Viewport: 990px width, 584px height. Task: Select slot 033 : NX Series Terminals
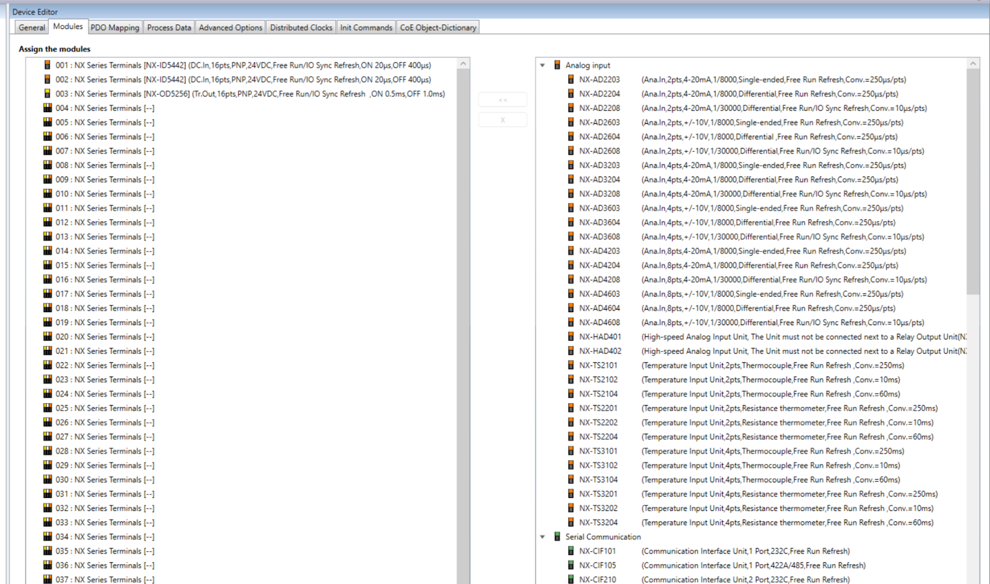pos(105,523)
